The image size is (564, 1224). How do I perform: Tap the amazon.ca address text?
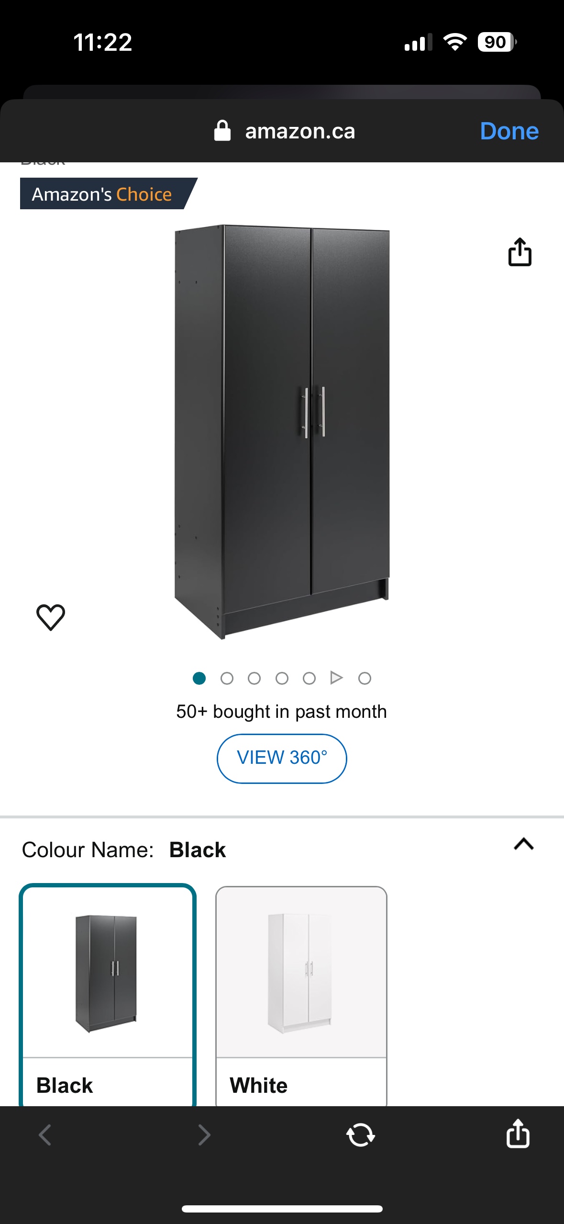300,131
